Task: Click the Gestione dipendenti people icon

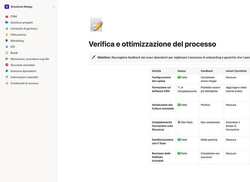Action: (7, 71)
